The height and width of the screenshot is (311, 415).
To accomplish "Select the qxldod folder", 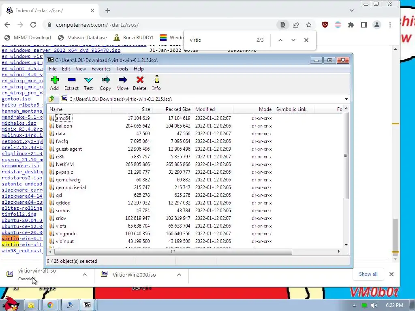I will tap(63, 203).
